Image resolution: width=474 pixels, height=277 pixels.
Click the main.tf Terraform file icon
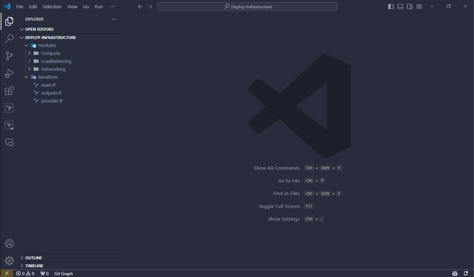(x=36, y=85)
